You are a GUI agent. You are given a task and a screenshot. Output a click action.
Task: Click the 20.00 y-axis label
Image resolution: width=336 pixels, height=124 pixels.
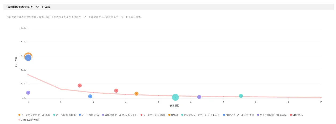(x=23, y=84)
